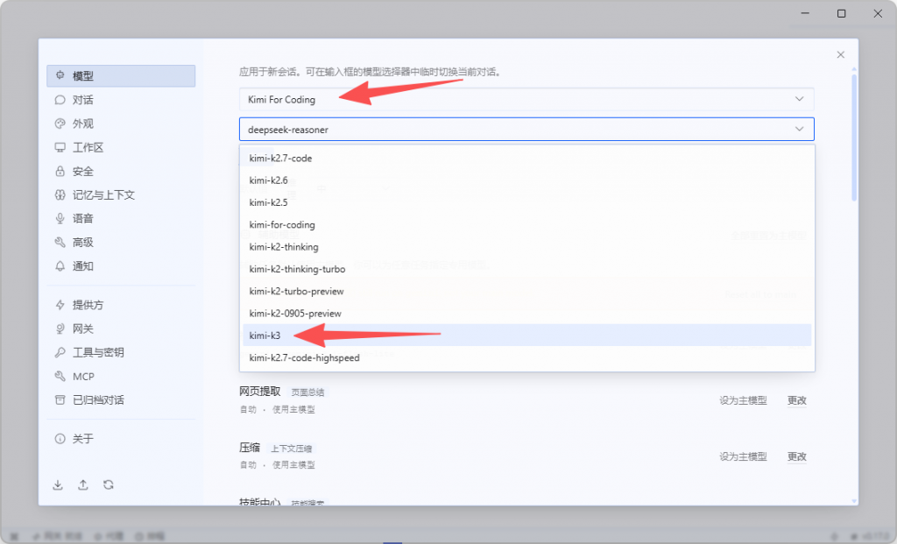The width and height of the screenshot is (897, 544).
Task: Choose kimi-k2.7-code from the model list
Action: point(526,159)
